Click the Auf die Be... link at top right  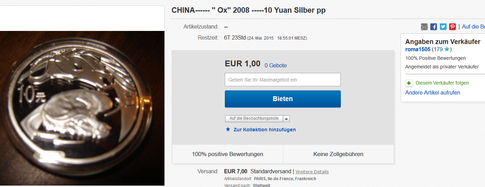473,26
